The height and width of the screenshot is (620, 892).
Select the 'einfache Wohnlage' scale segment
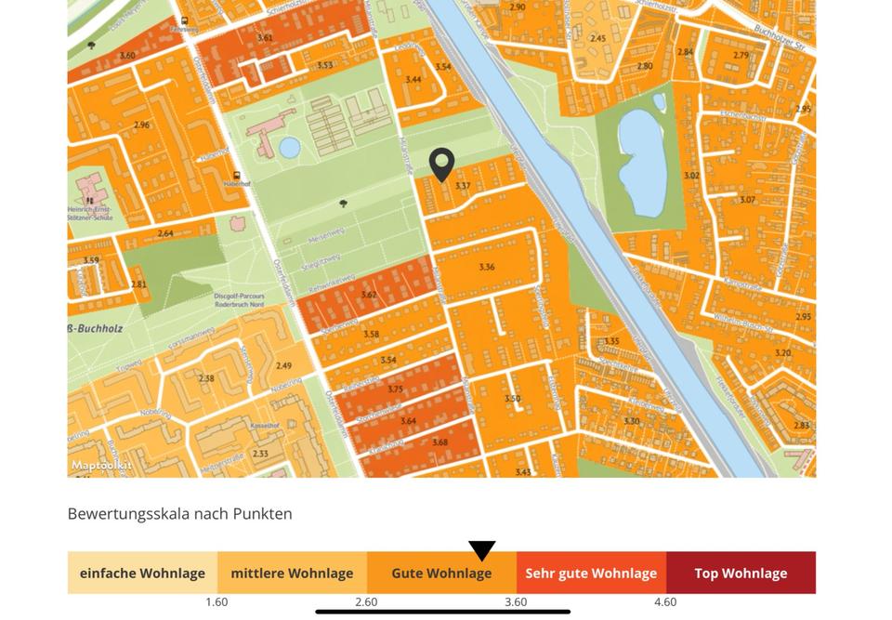(x=142, y=573)
